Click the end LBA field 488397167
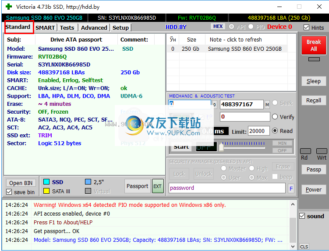Screen dimensions: 329x251 click(241, 105)
